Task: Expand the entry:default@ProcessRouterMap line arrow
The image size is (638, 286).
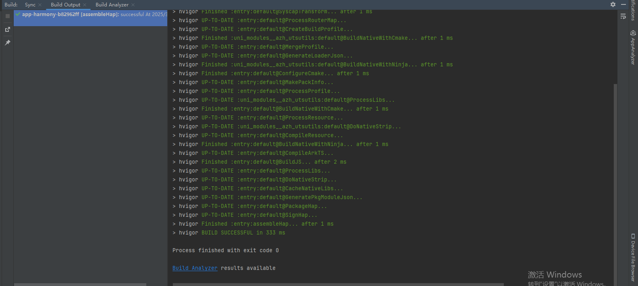Action: coord(174,21)
